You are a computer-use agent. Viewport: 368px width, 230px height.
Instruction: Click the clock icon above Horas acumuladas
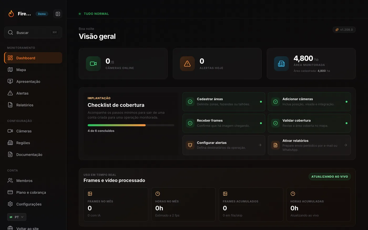293,194
